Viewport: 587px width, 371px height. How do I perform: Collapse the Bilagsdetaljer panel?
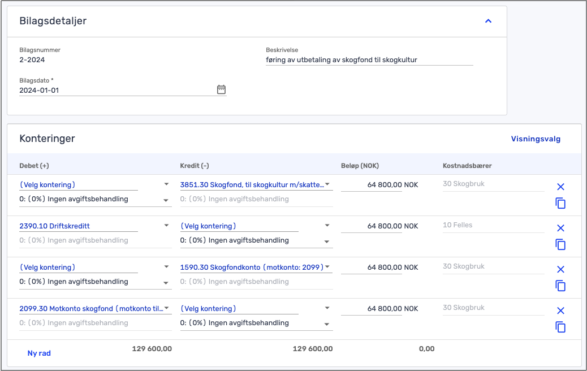tap(488, 21)
